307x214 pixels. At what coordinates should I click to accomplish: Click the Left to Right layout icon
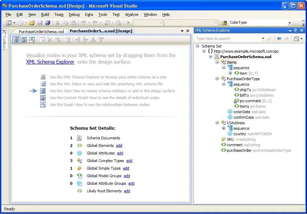(78, 40)
